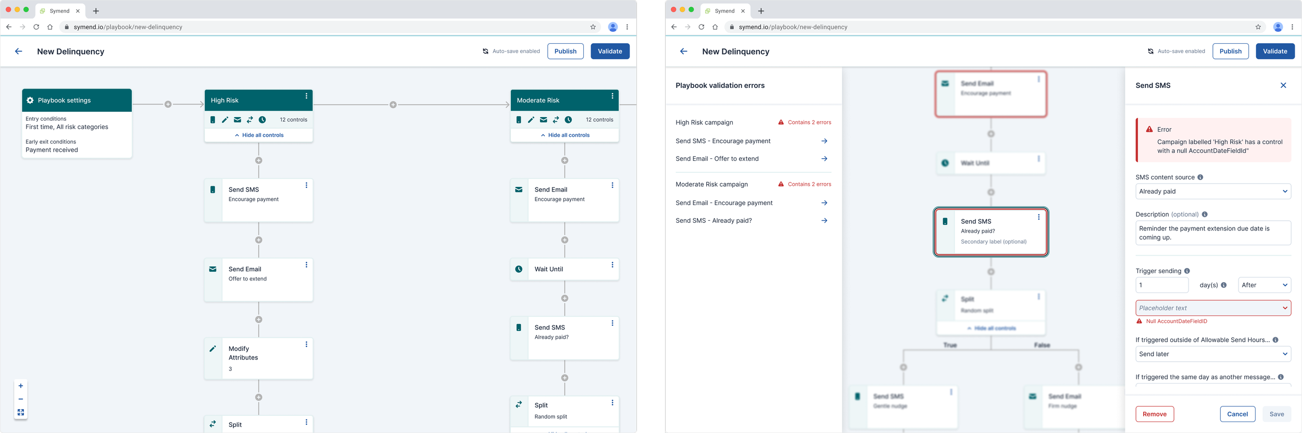This screenshot has height=433, width=1302.
Task: Go to Send Email - Encourage payment error
Action: (x=824, y=203)
